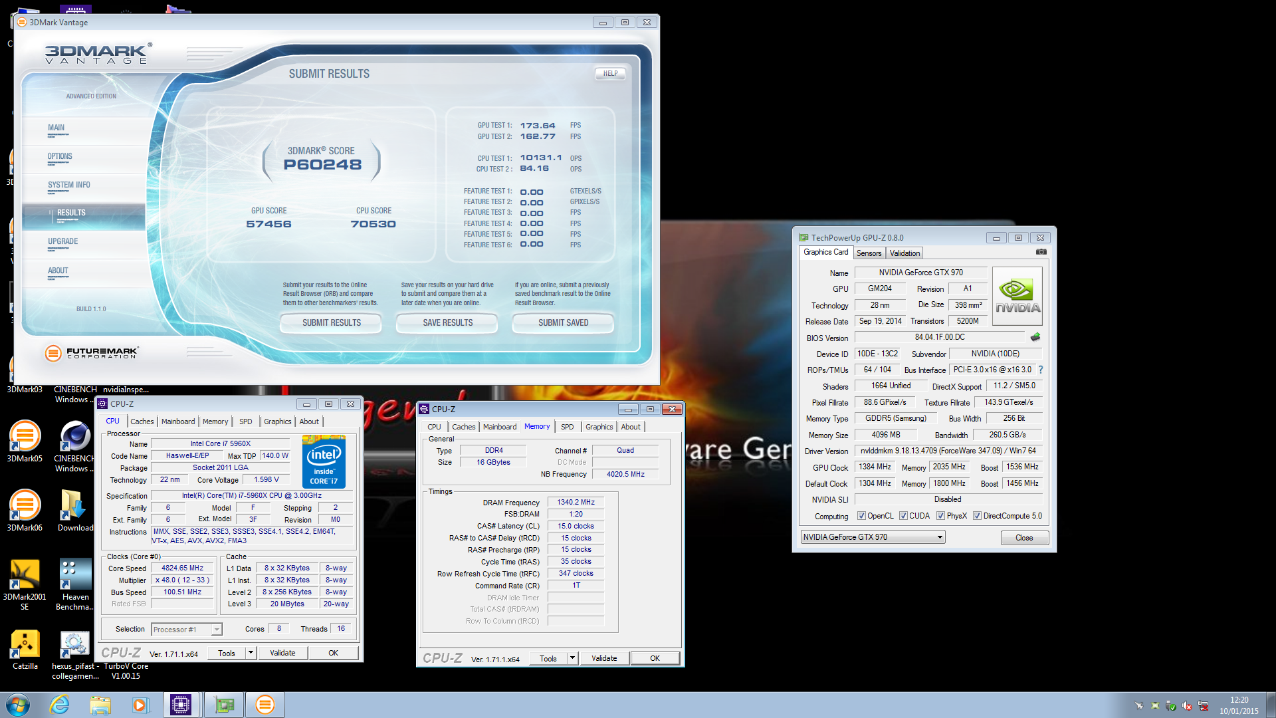Launch Internet Explorer from taskbar
Screen dimensions: 1276x718
coord(60,705)
